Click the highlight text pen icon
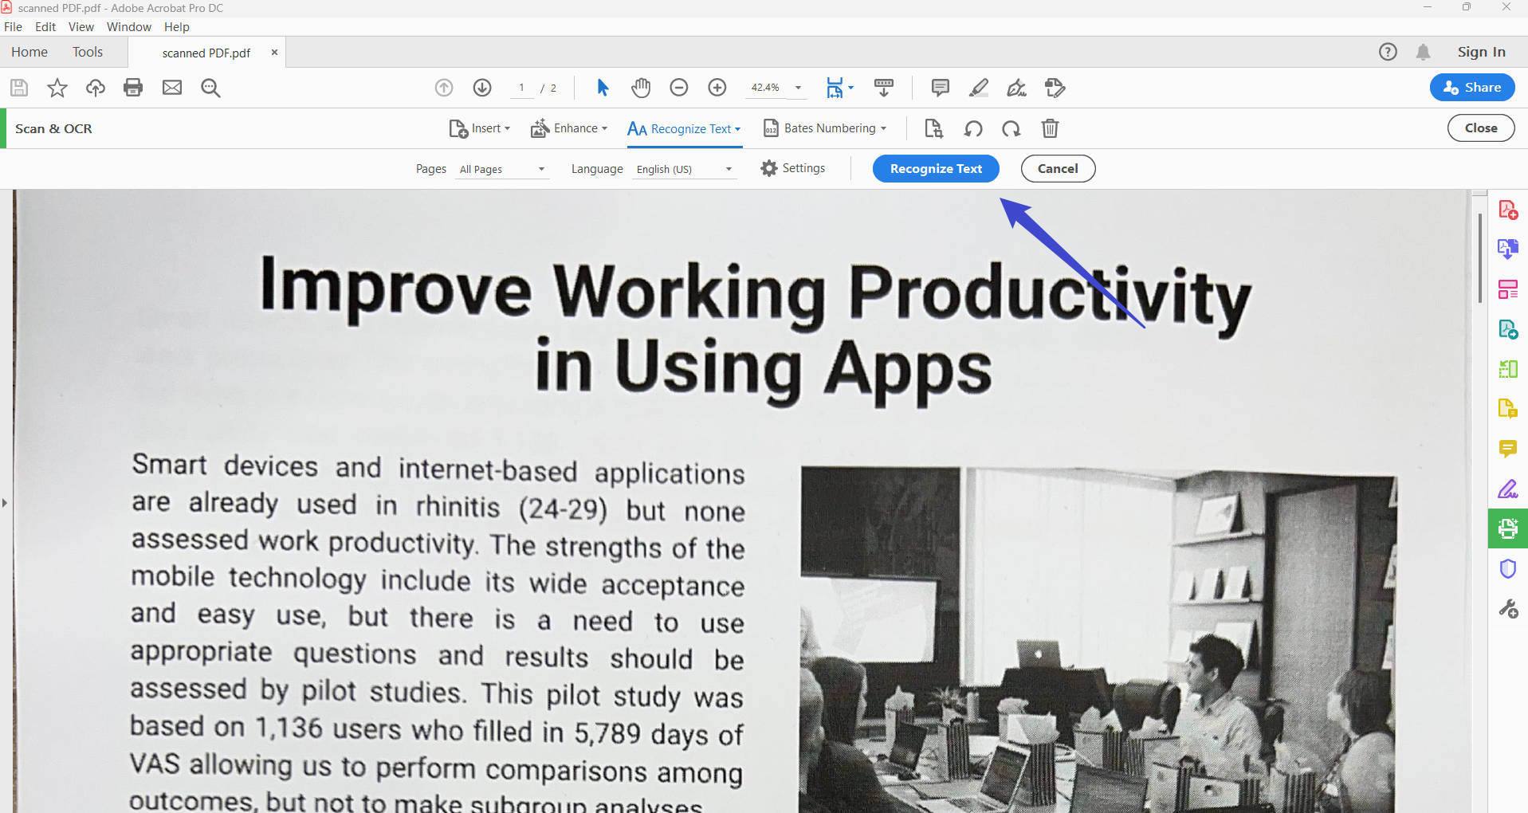The height and width of the screenshot is (813, 1528). pyautogui.click(x=979, y=88)
